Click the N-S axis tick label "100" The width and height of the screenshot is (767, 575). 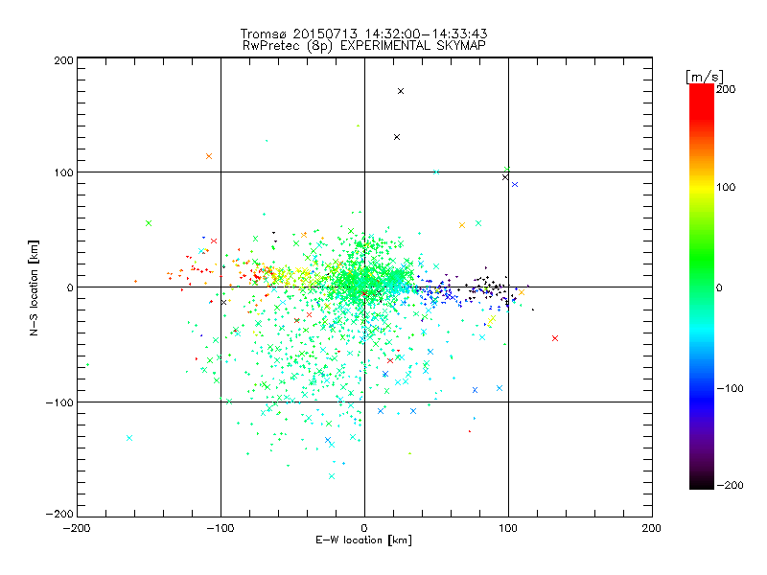click(x=63, y=172)
